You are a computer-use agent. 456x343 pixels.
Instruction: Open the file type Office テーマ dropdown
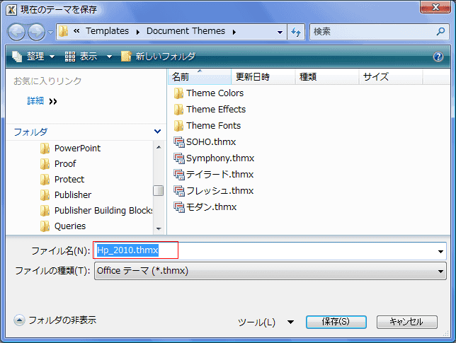270,271
